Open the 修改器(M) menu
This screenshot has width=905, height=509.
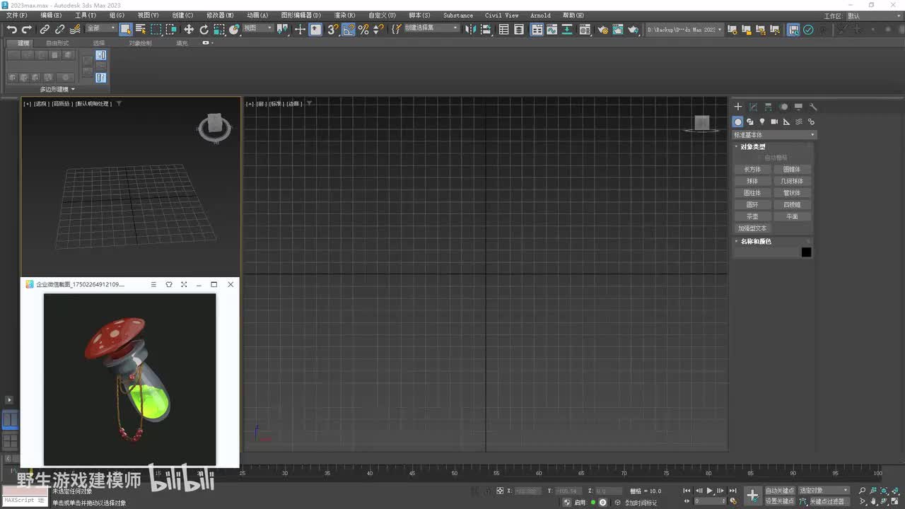[220, 16]
